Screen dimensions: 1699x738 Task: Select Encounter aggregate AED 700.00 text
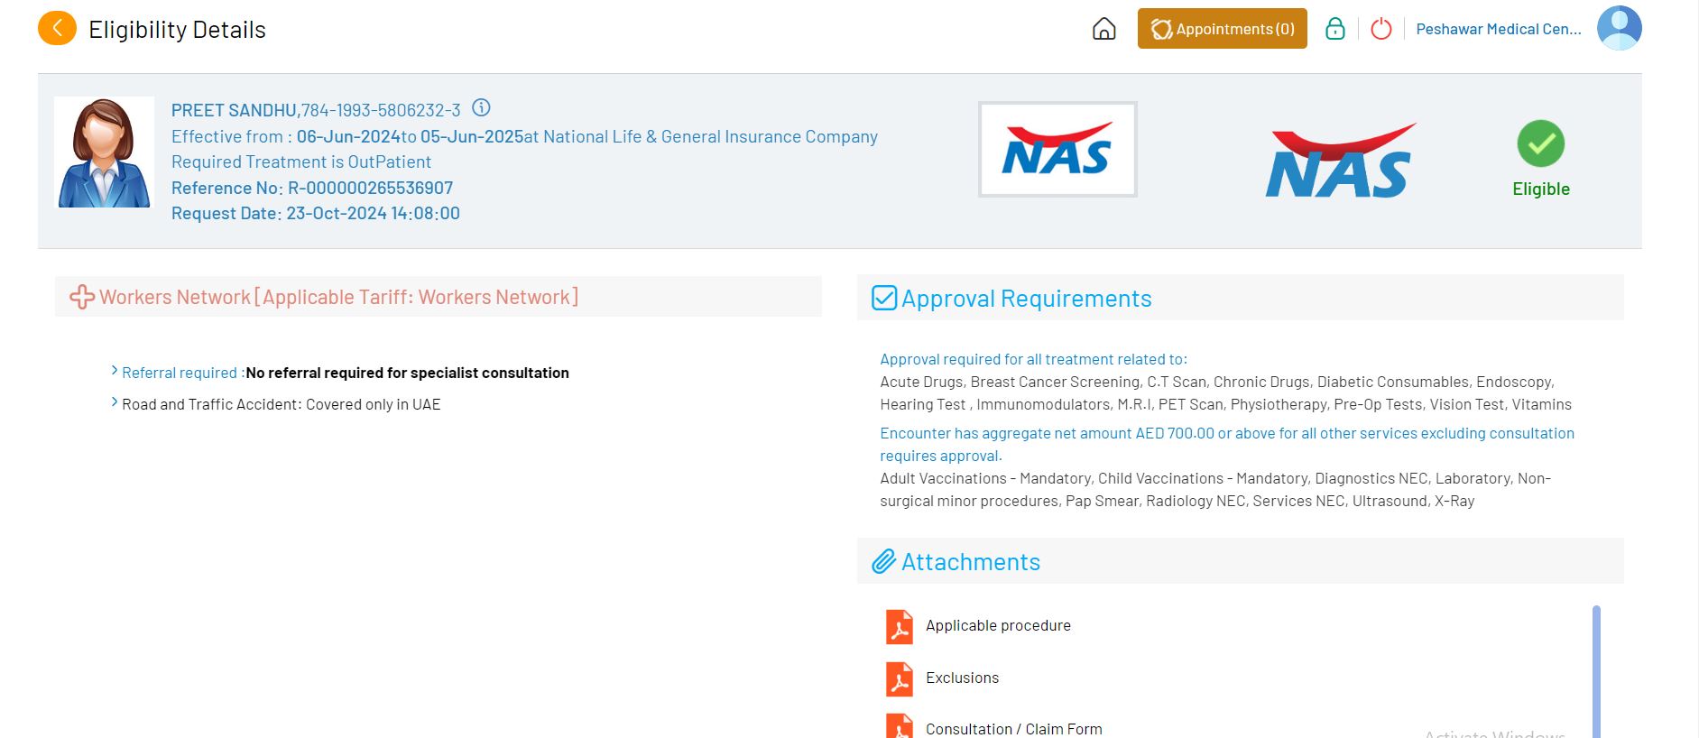point(1227,444)
